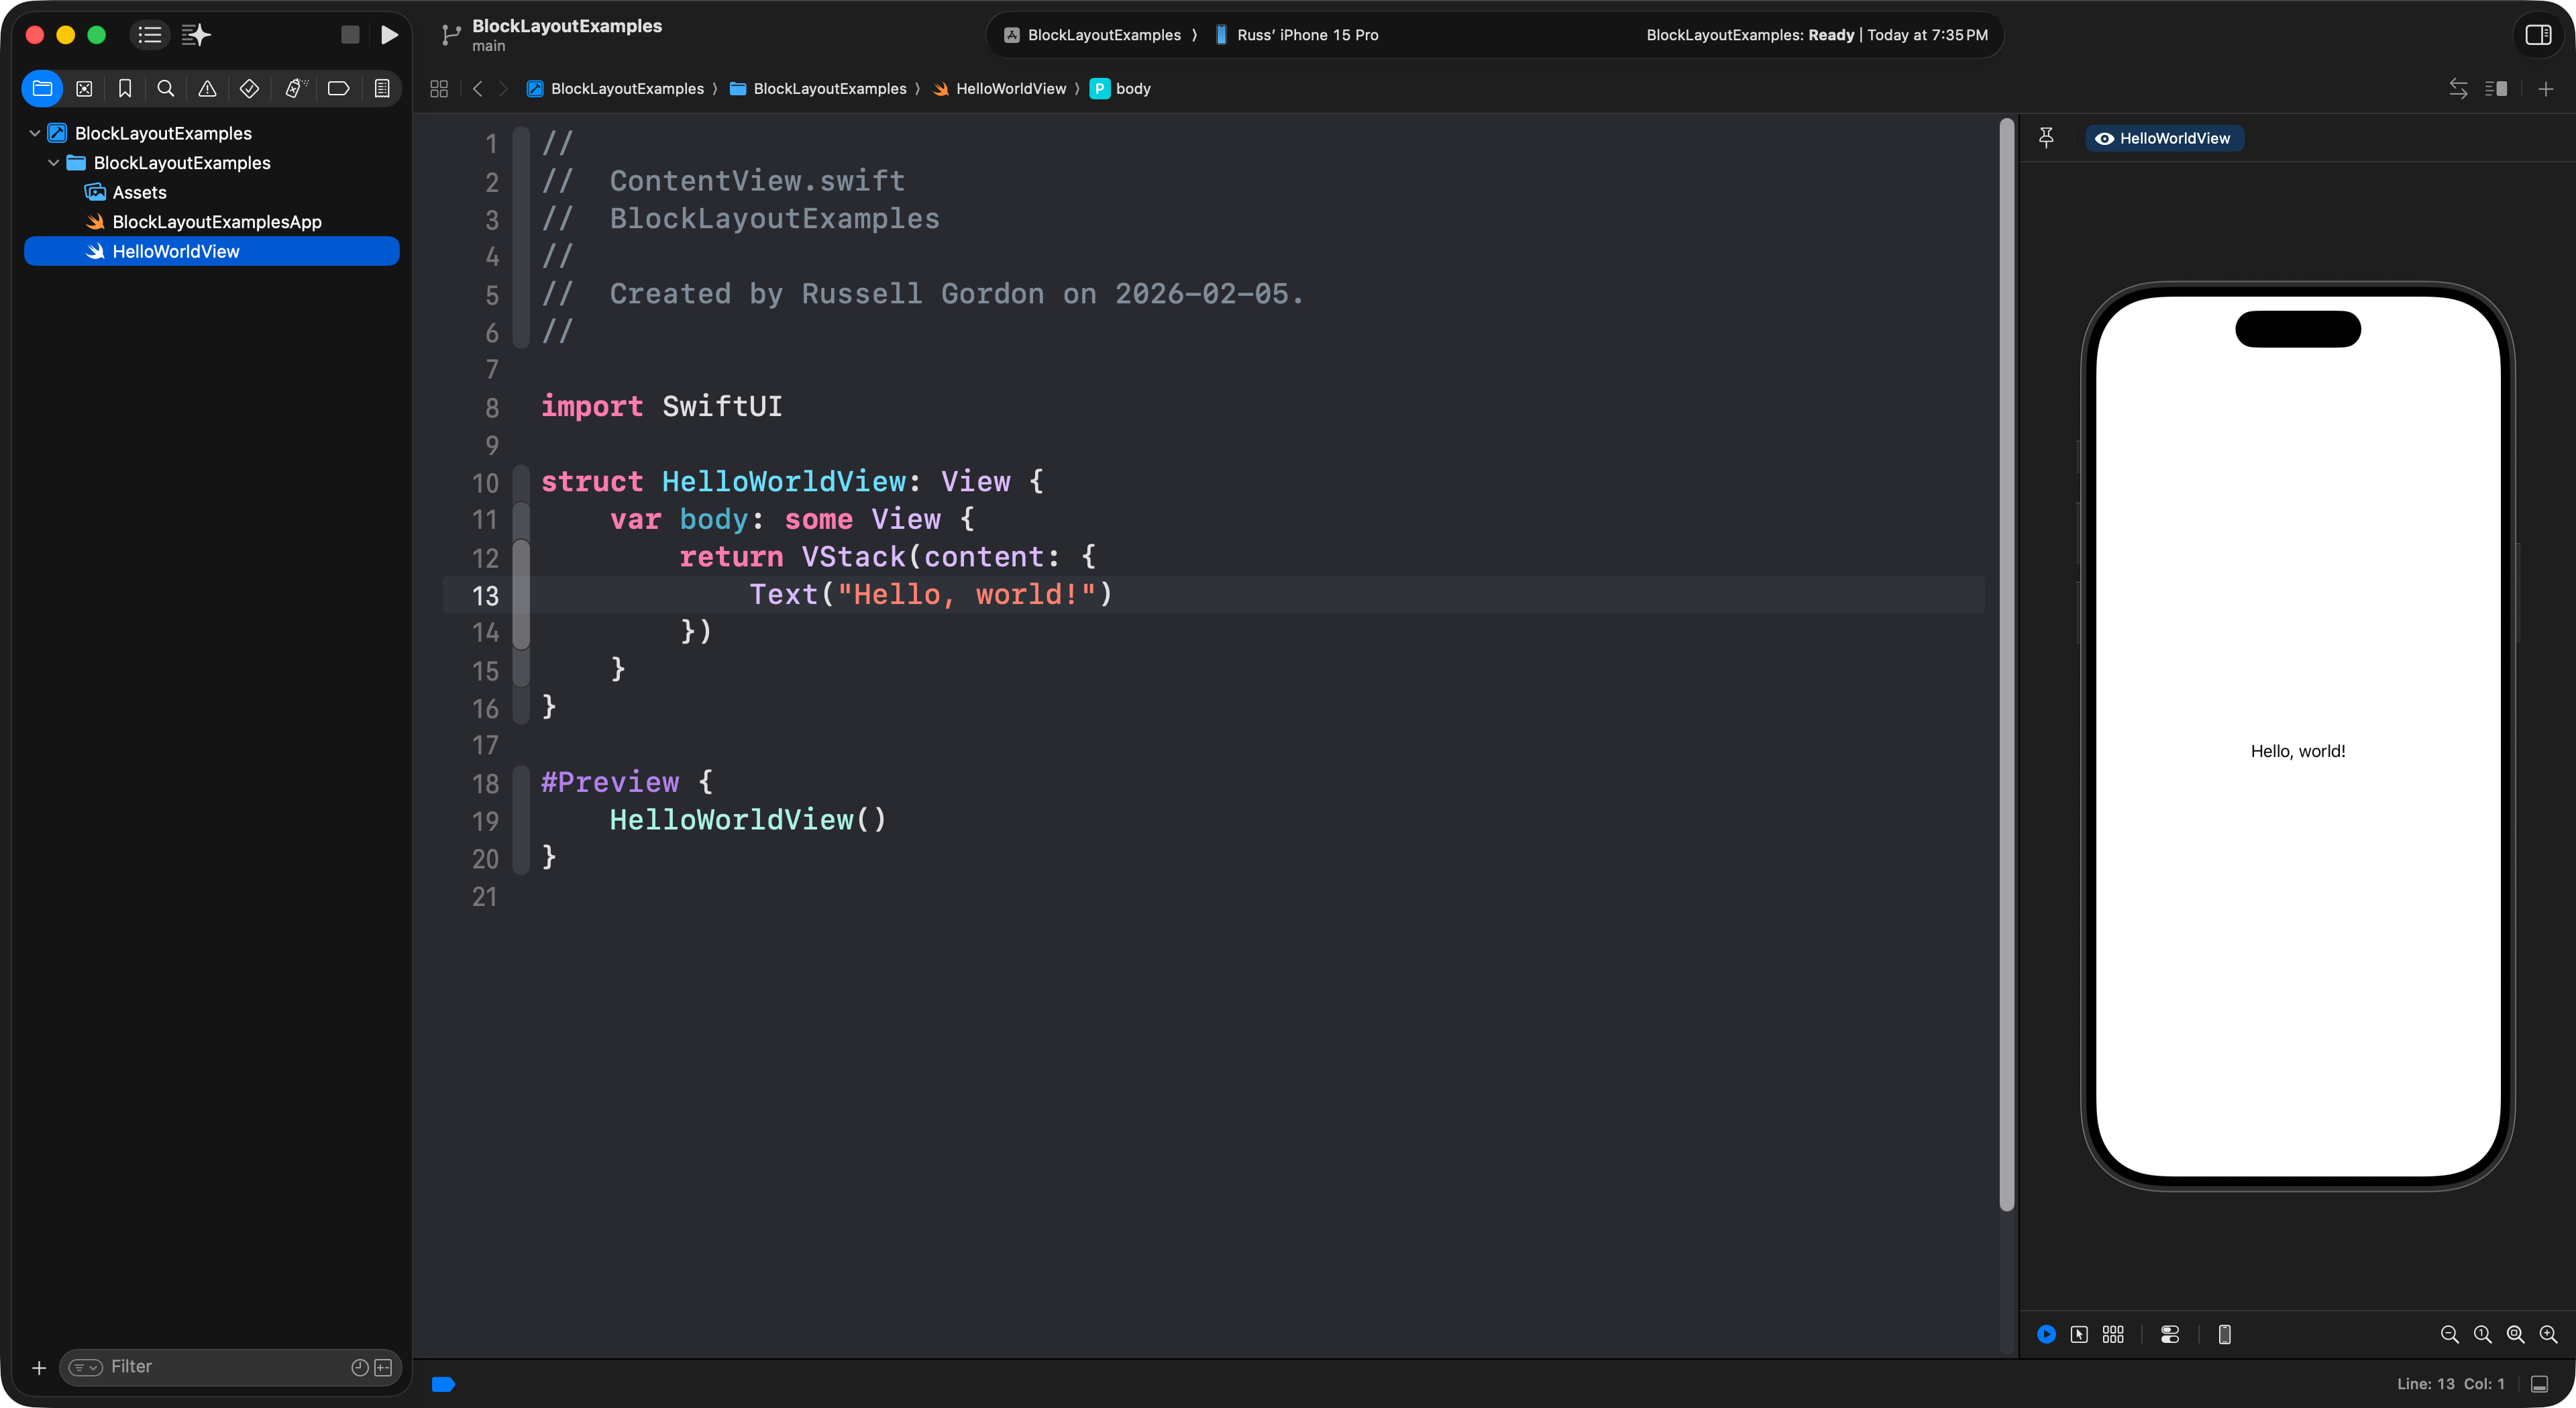Image resolution: width=2576 pixels, height=1408 pixels.
Task: Open the Issue navigator warning icon
Action: pos(207,89)
